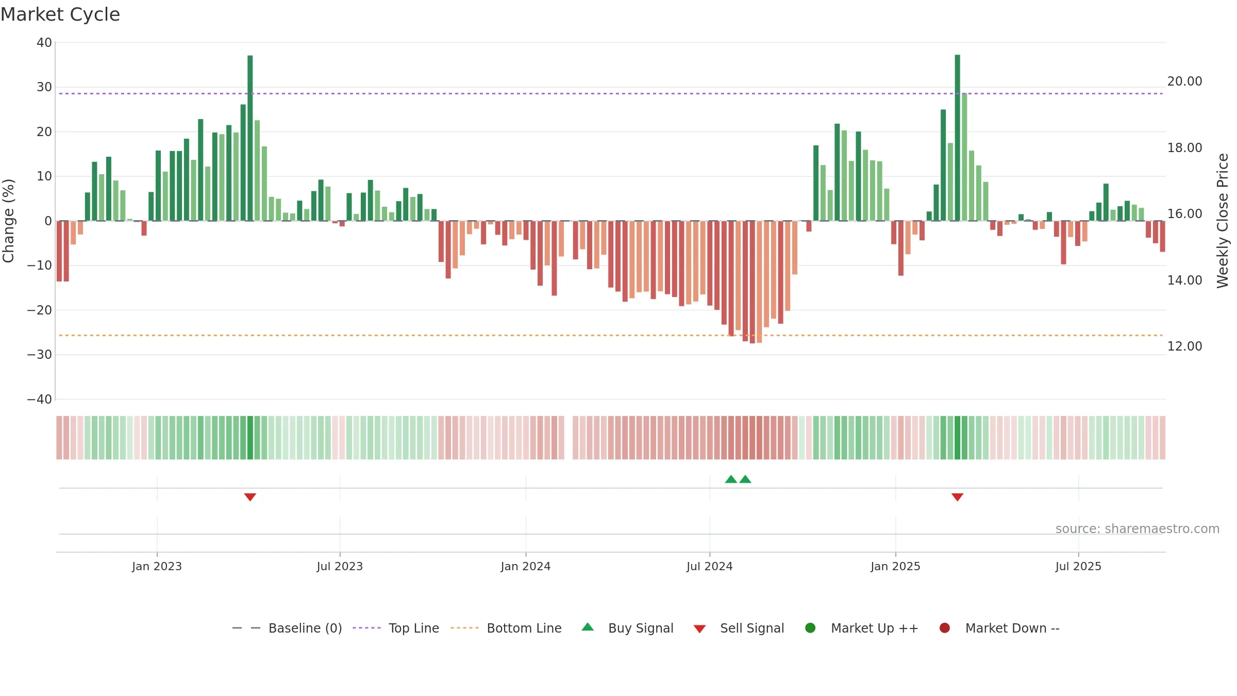
Task: Click the Weekly Close Price axis title
Action: click(1223, 221)
